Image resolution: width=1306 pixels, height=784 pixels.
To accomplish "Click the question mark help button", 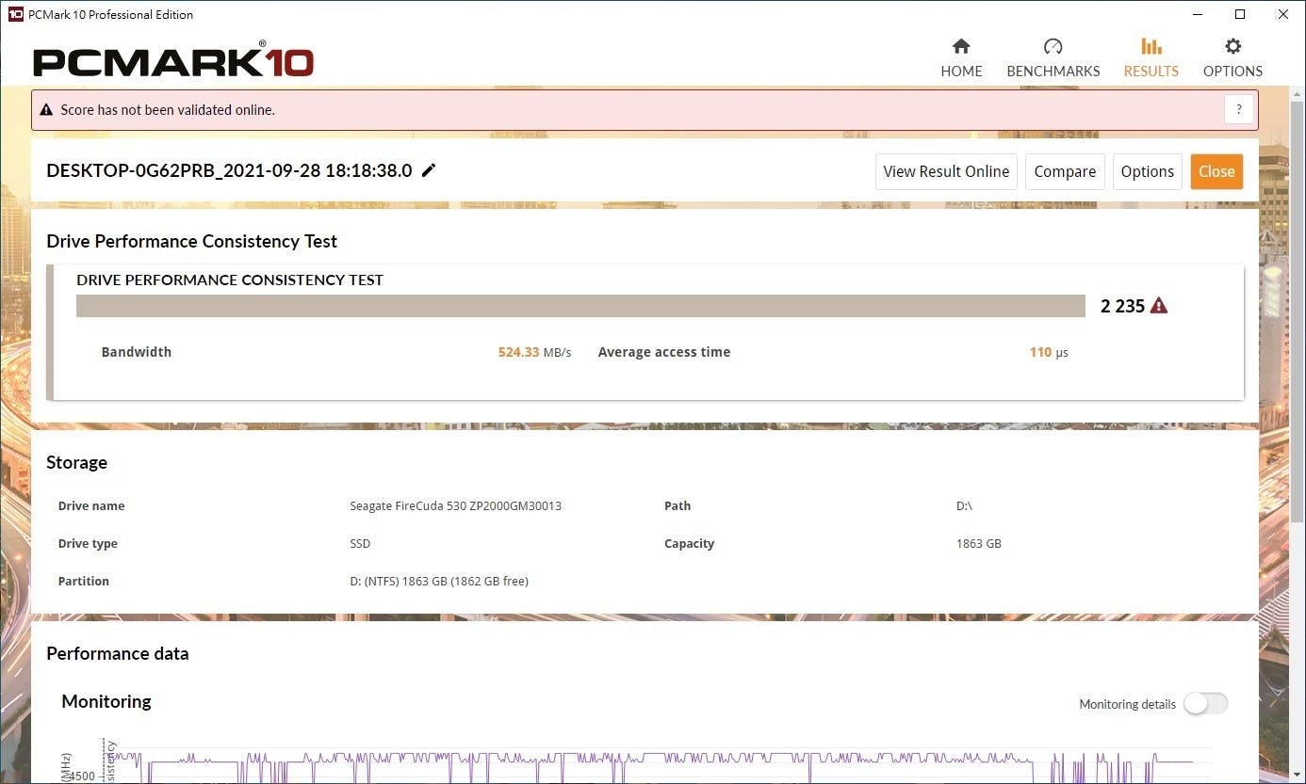I will pyautogui.click(x=1239, y=109).
